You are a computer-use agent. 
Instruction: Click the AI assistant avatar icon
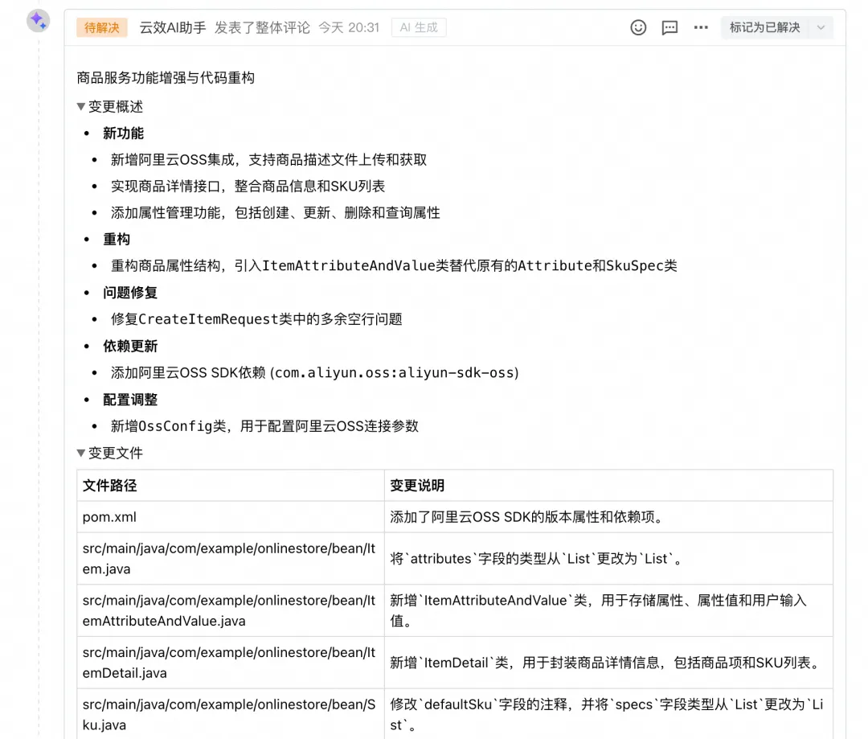point(39,21)
